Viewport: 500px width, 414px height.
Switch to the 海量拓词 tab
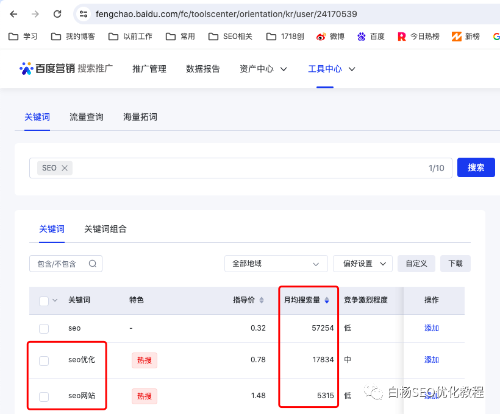pos(140,117)
